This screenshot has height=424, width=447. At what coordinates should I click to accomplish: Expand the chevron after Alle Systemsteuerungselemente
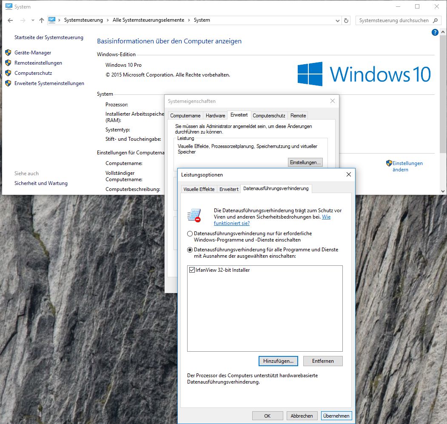coord(189,20)
